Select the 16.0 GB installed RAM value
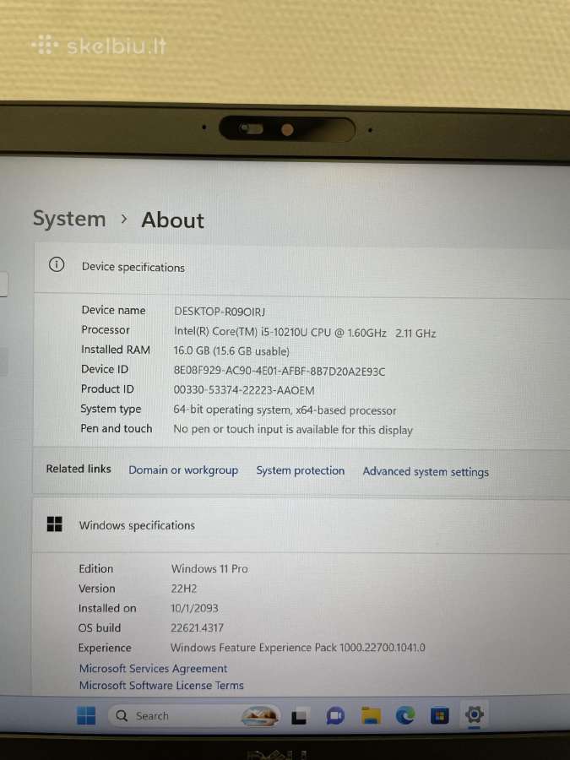Screen dimensions: 570x760 click(231, 351)
